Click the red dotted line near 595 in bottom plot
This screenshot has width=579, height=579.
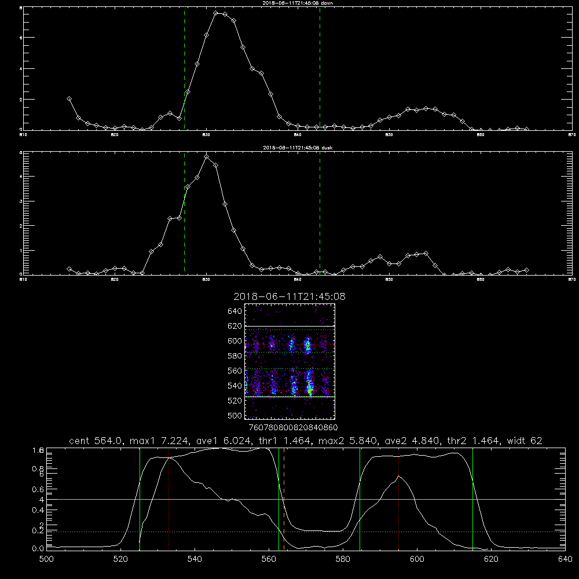coord(398,499)
